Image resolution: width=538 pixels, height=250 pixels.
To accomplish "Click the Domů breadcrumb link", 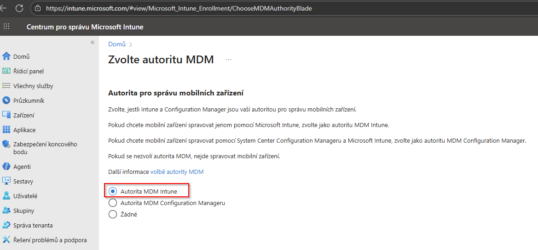I will point(117,44).
